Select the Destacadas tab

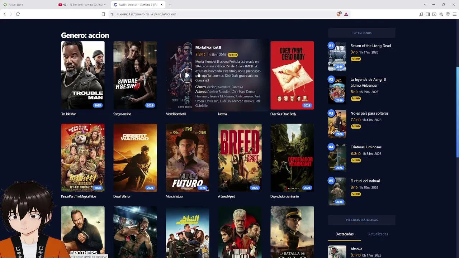click(x=345, y=234)
